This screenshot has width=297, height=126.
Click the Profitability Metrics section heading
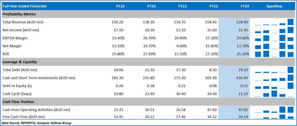pyautogui.click(x=19, y=14)
